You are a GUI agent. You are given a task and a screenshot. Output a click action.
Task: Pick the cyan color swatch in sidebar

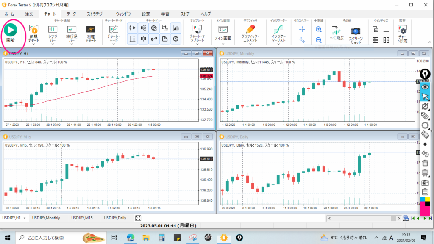tap(423, 199)
